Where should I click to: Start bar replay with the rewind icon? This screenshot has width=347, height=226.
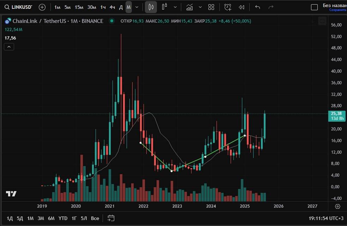click(242, 7)
